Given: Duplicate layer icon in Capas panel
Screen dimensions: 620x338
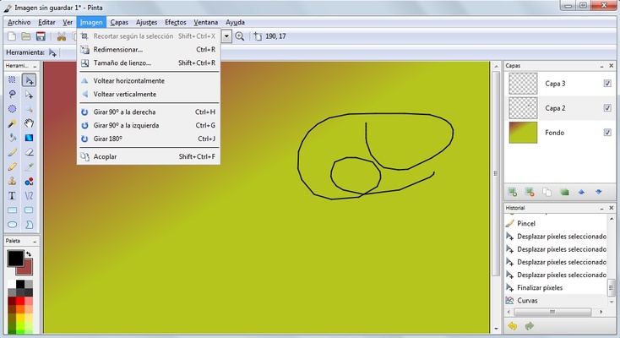Looking at the screenshot, I should click(547, 192).
